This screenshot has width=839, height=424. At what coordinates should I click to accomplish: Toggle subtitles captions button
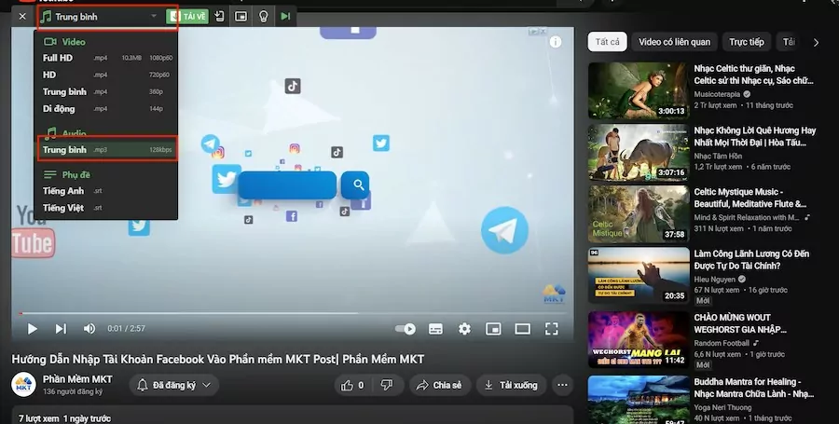[435, 329]
